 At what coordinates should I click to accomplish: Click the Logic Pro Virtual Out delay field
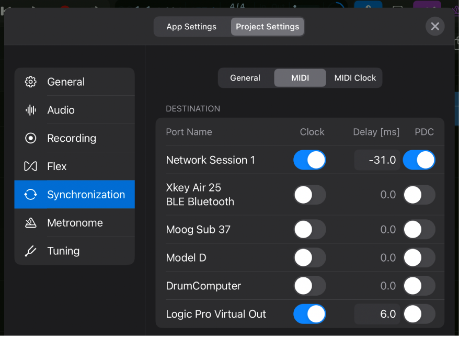click(x=377, y=314)
